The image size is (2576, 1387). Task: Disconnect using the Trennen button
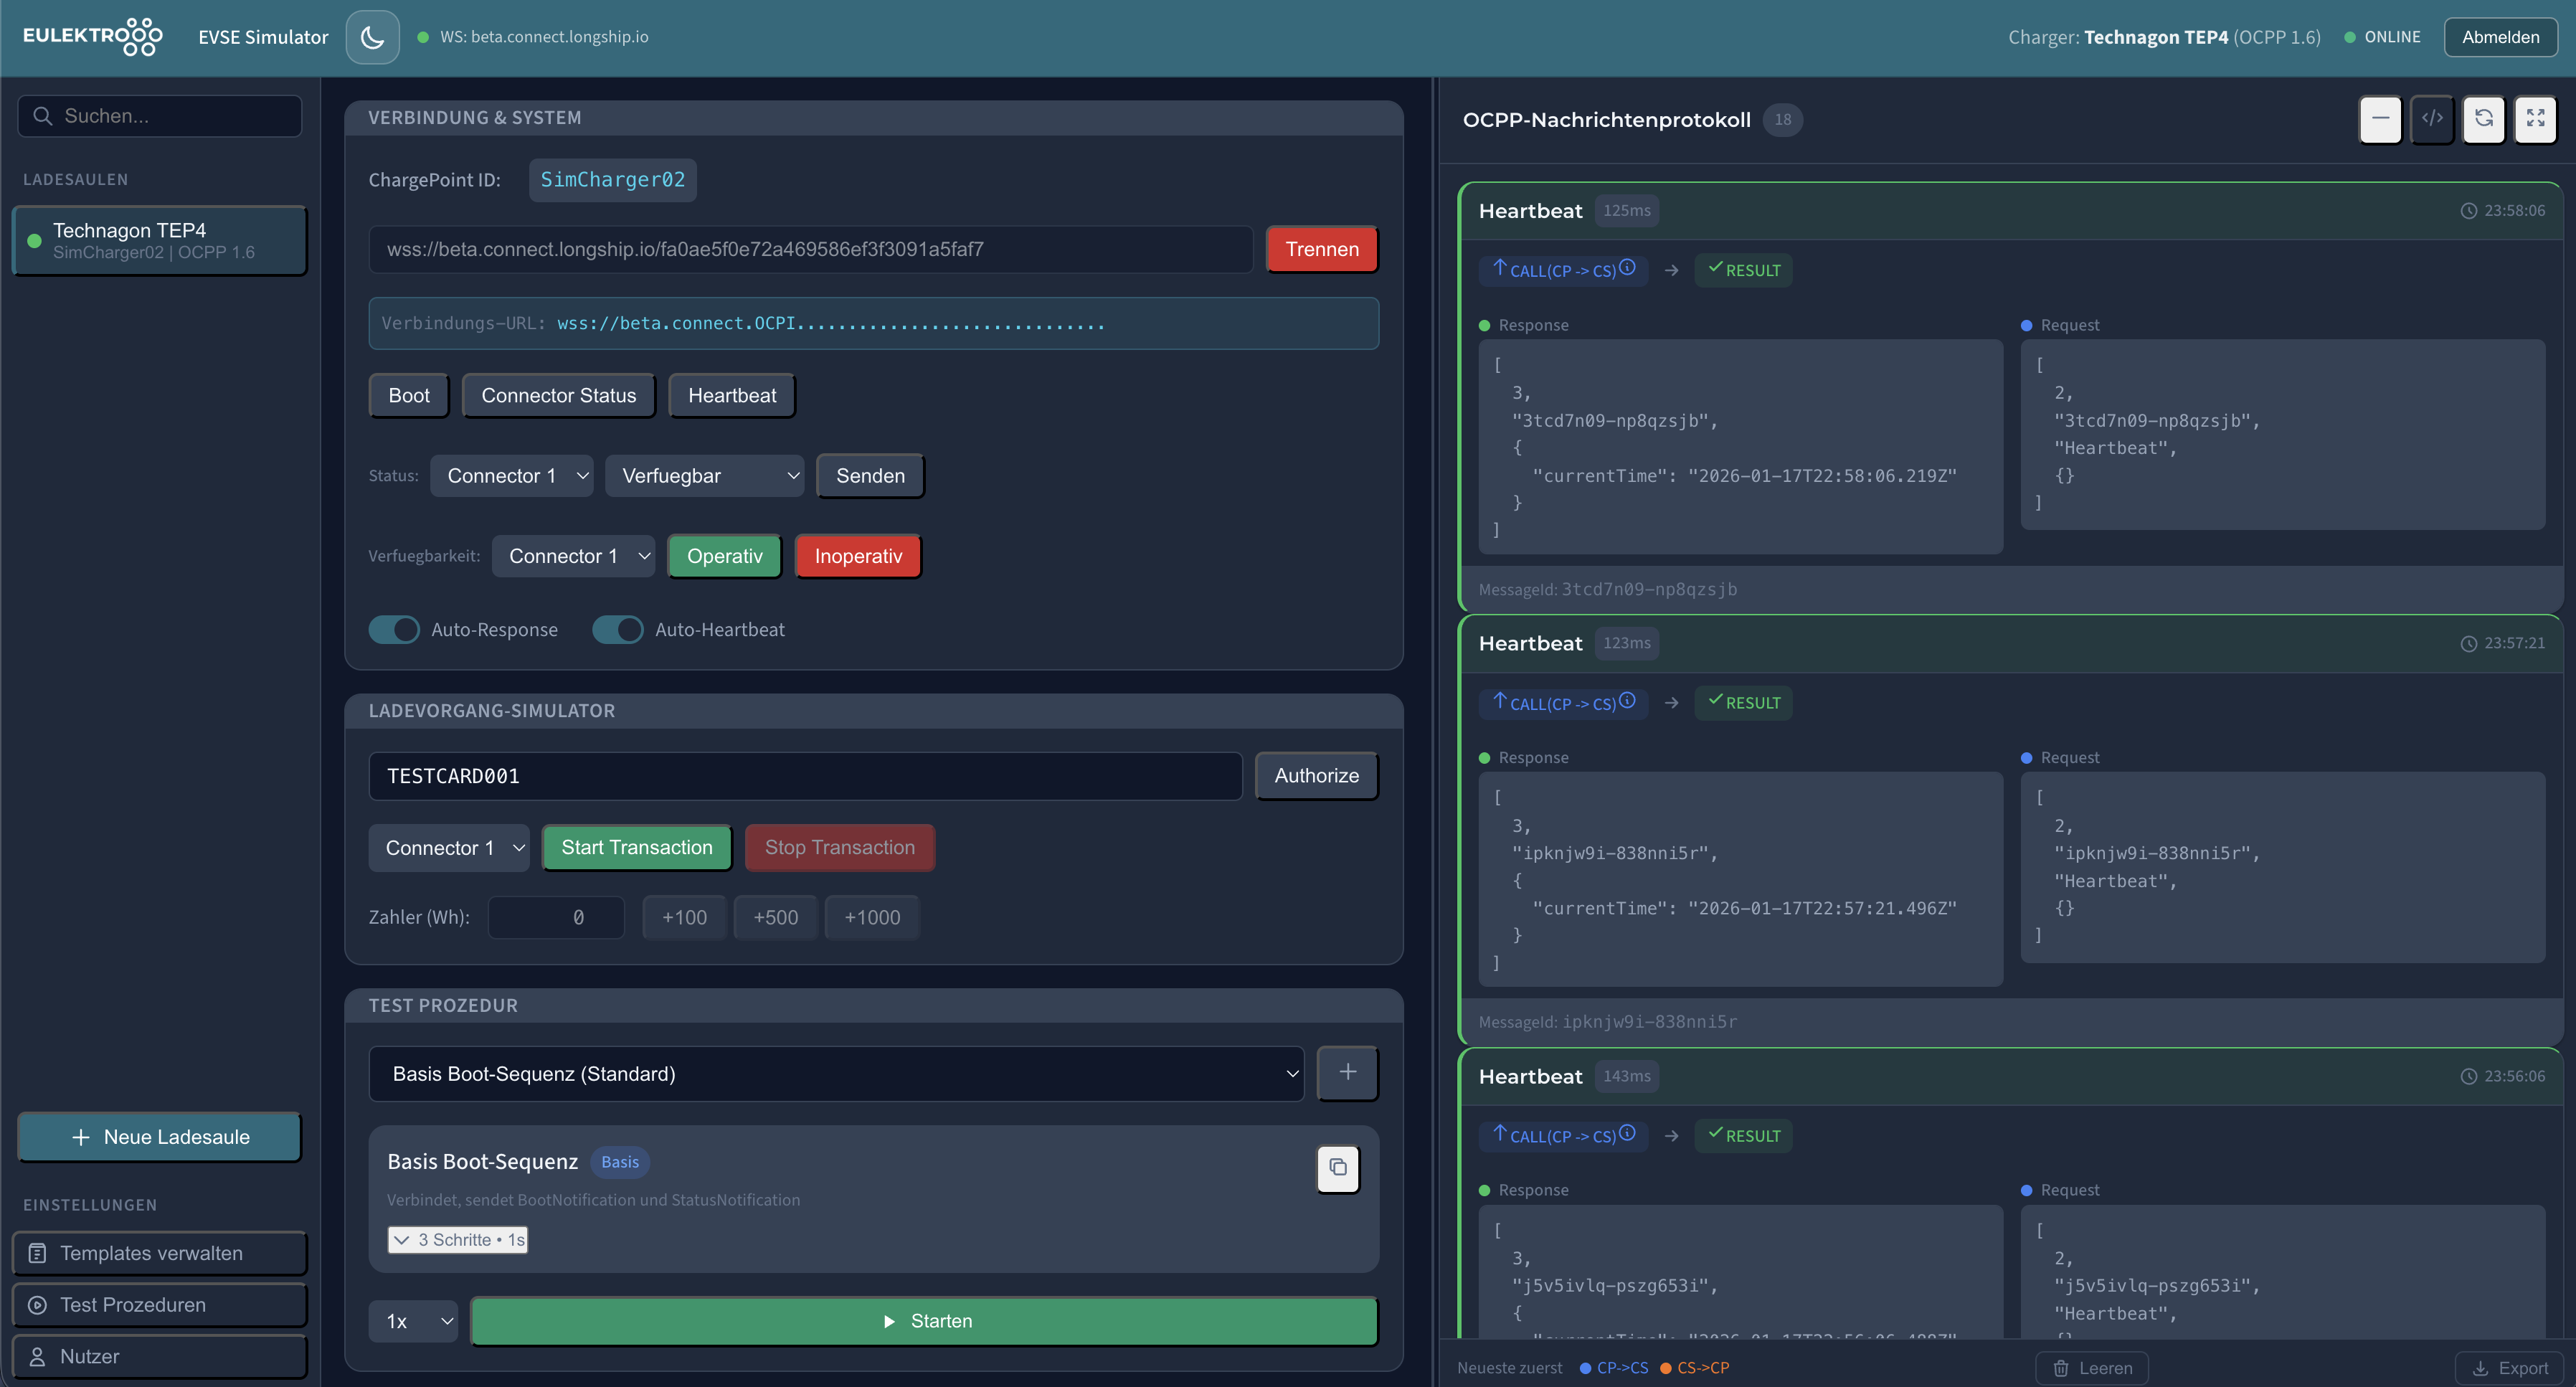[1321, 249]
